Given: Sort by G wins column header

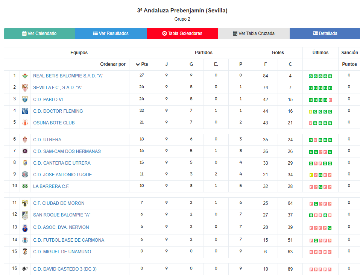Looking at the screenshot, I should pos(191,64).
